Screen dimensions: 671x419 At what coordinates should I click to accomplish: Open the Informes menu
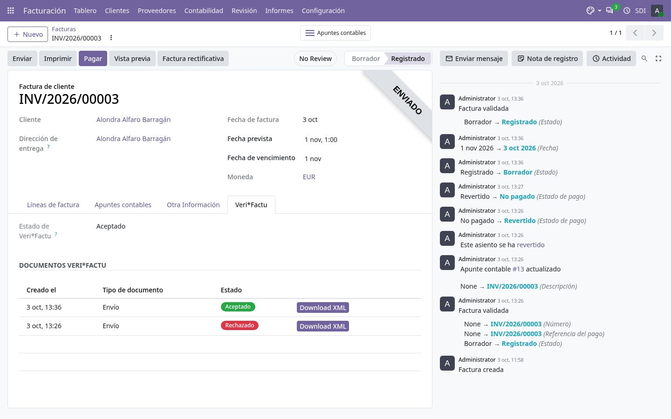click(279, 10)
